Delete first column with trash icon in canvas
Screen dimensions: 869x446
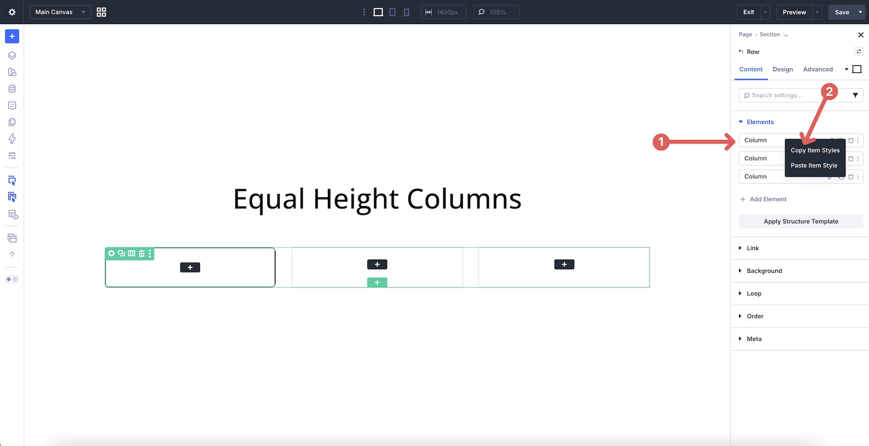pos(141,253)
